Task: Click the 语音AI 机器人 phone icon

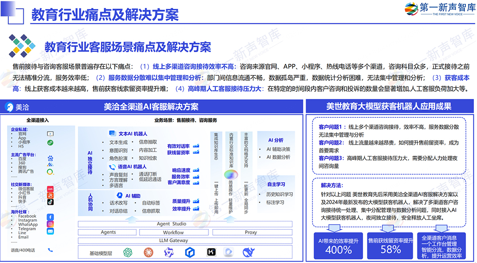Action: [x=112, y=167]
